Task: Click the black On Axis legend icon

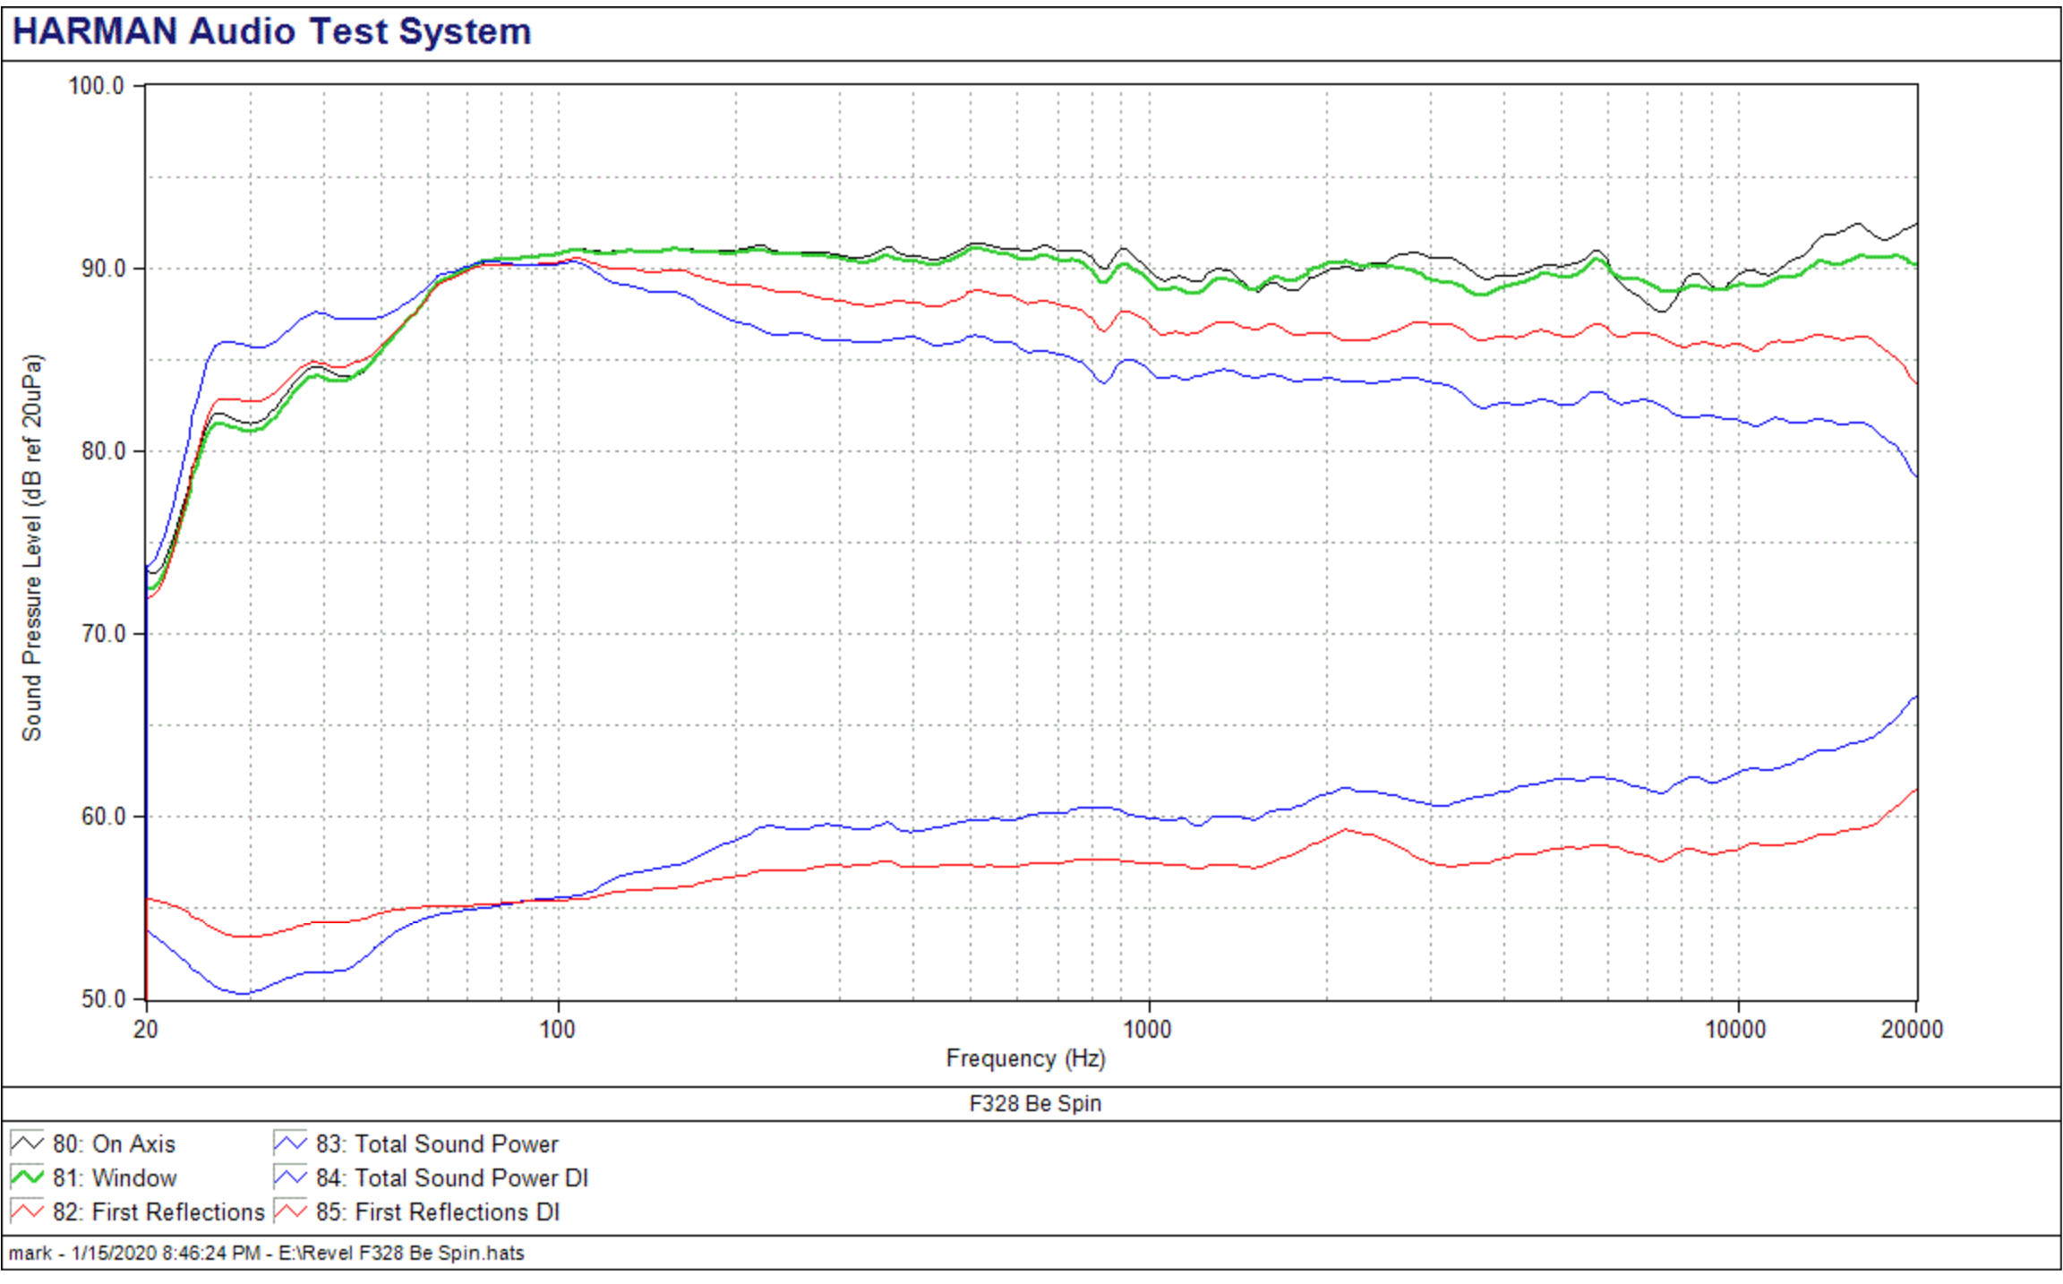Action: [x=27, y=1143]
